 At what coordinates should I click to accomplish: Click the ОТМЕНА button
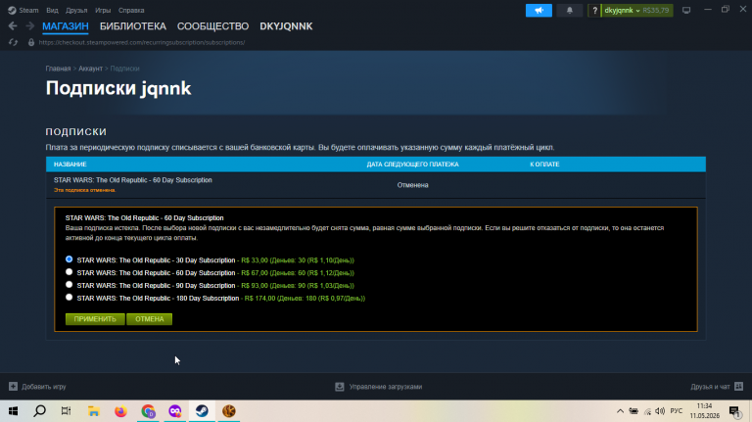tap(149, 319)
